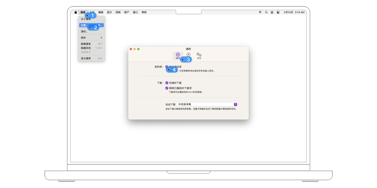Switch to the playback settings tab icon
The width and height of the screenshot is (377, 188).
188,55
